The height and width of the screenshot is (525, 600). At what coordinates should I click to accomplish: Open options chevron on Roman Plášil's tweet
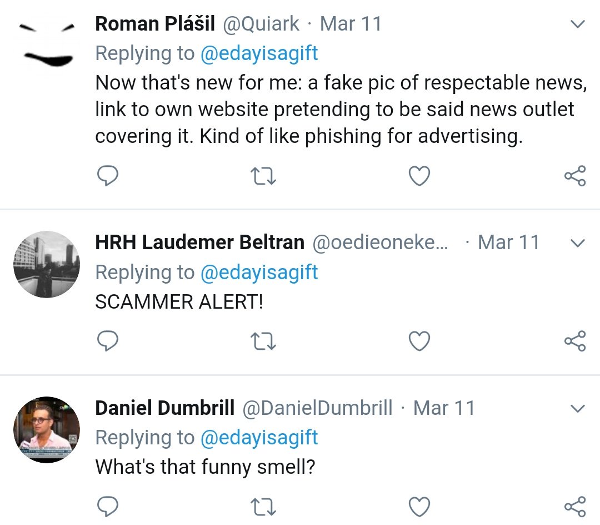tap(577, 24)
